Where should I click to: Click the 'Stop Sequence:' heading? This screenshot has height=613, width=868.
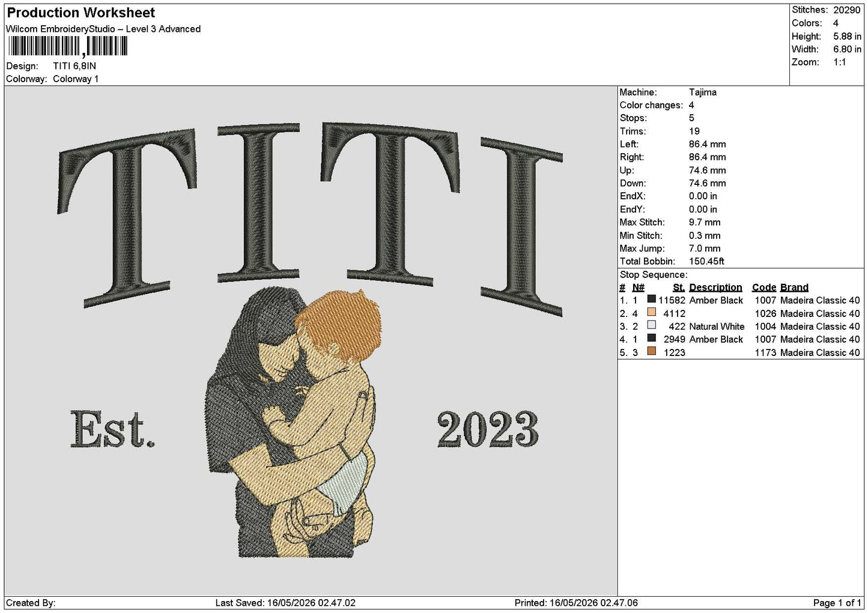[654, 275]
